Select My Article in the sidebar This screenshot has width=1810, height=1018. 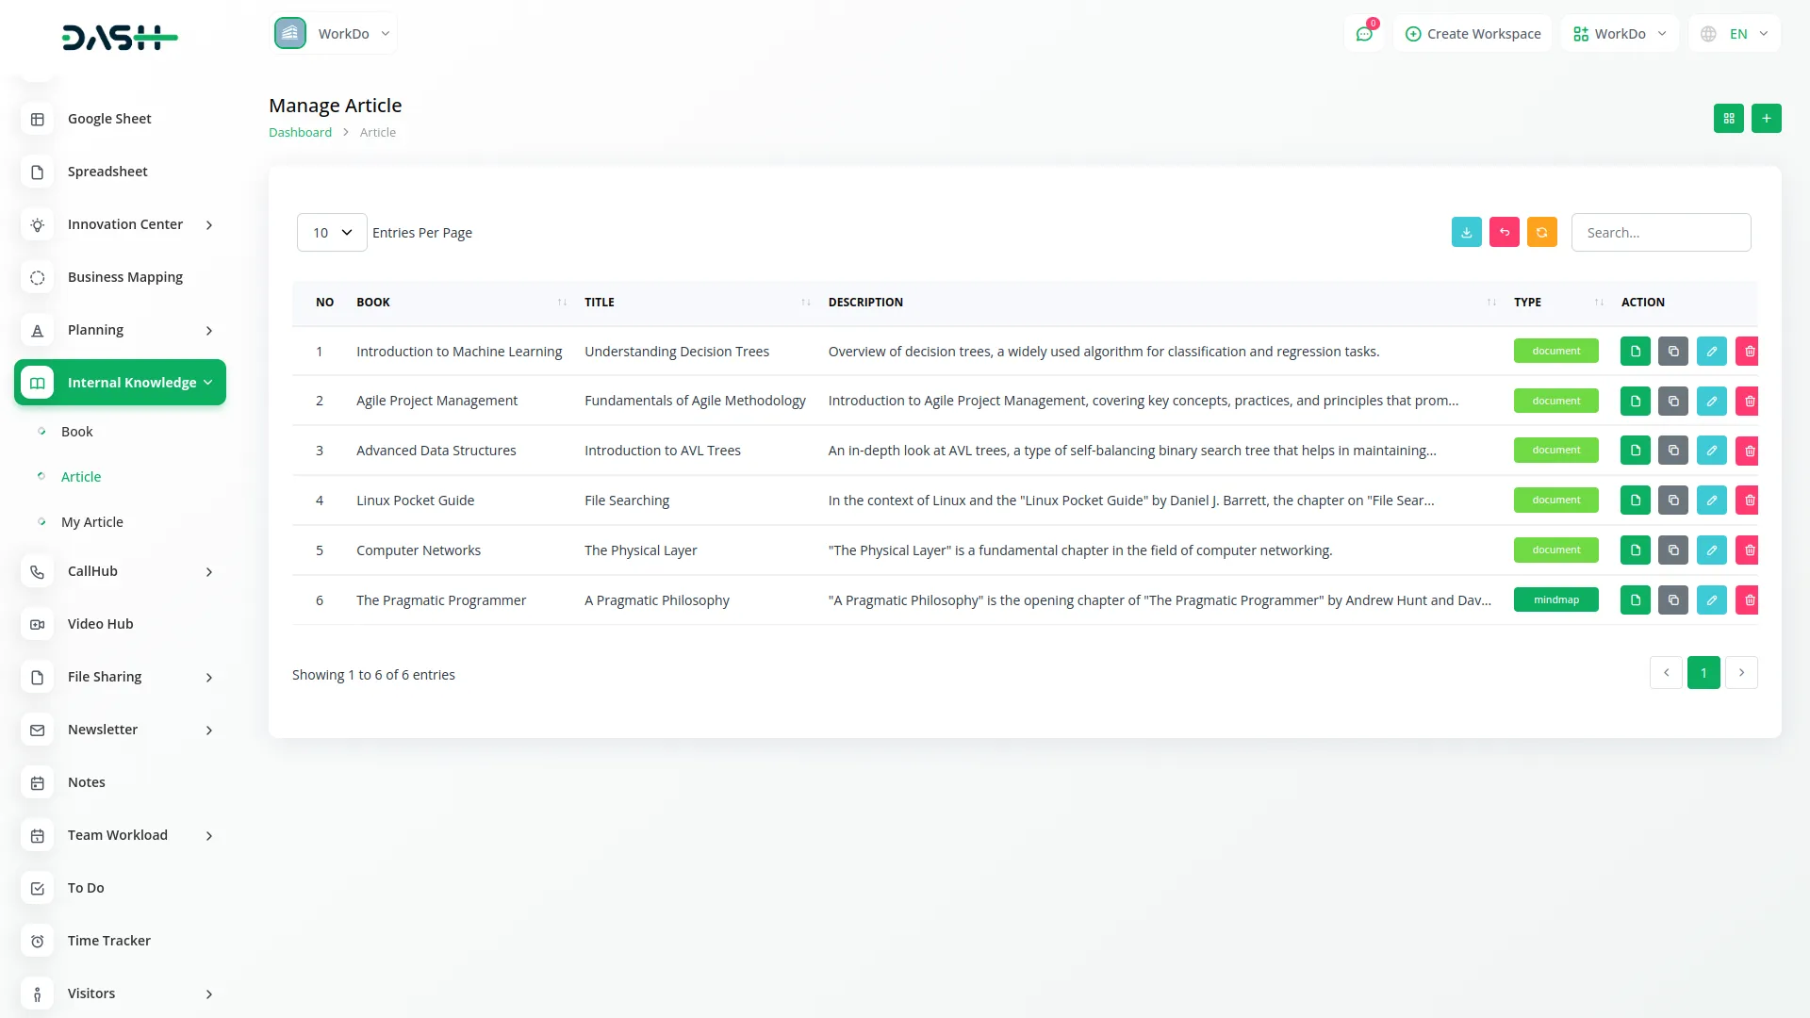coord(91,521)
